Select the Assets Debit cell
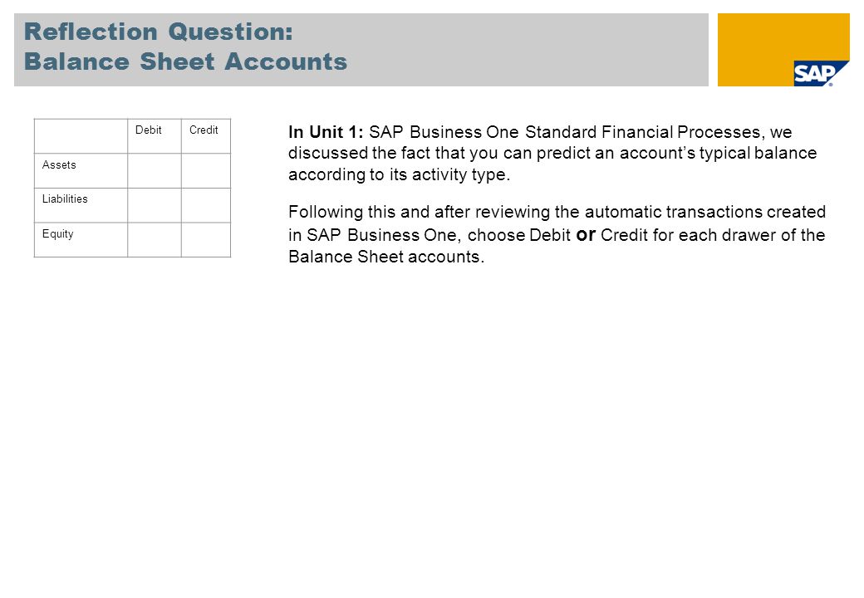Screen dimensions: 864x598 click(x=155, y=171)
